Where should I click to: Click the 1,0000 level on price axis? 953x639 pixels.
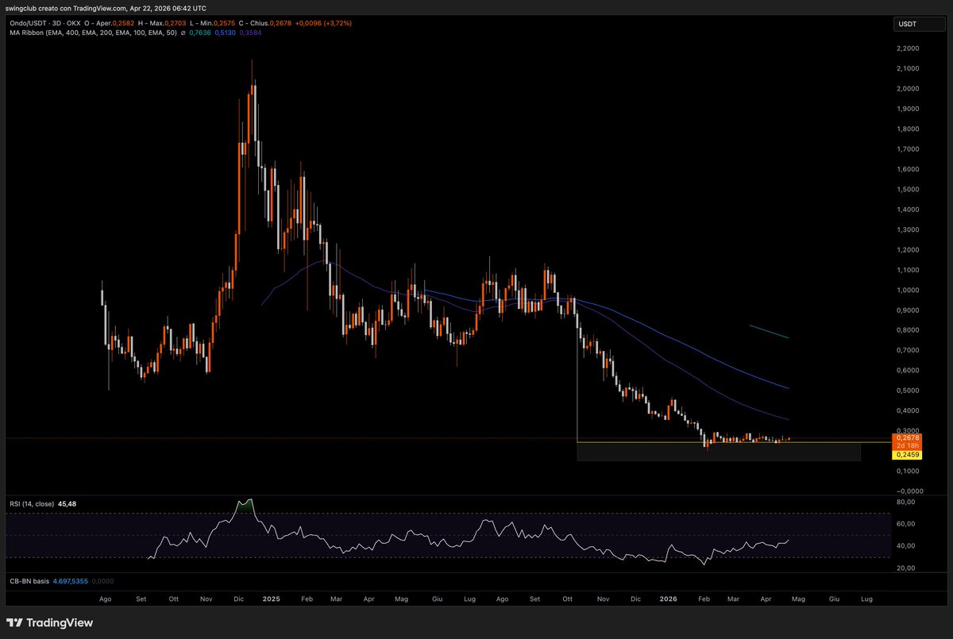[908, 290]
